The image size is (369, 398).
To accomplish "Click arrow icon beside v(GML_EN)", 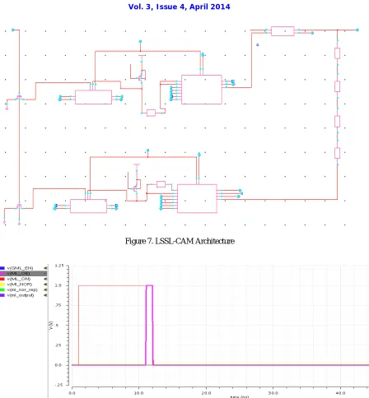I will (x=45, y=268).
